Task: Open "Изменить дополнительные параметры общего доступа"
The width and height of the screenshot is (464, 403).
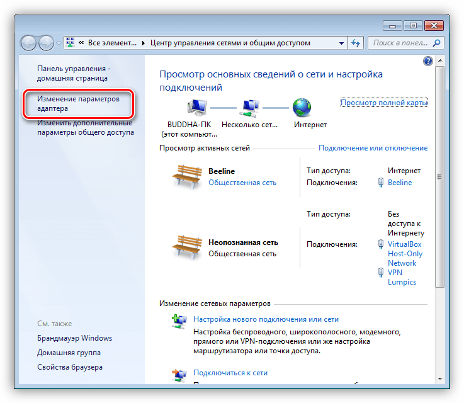Action: pyautogui.click(x=85, y=128)
